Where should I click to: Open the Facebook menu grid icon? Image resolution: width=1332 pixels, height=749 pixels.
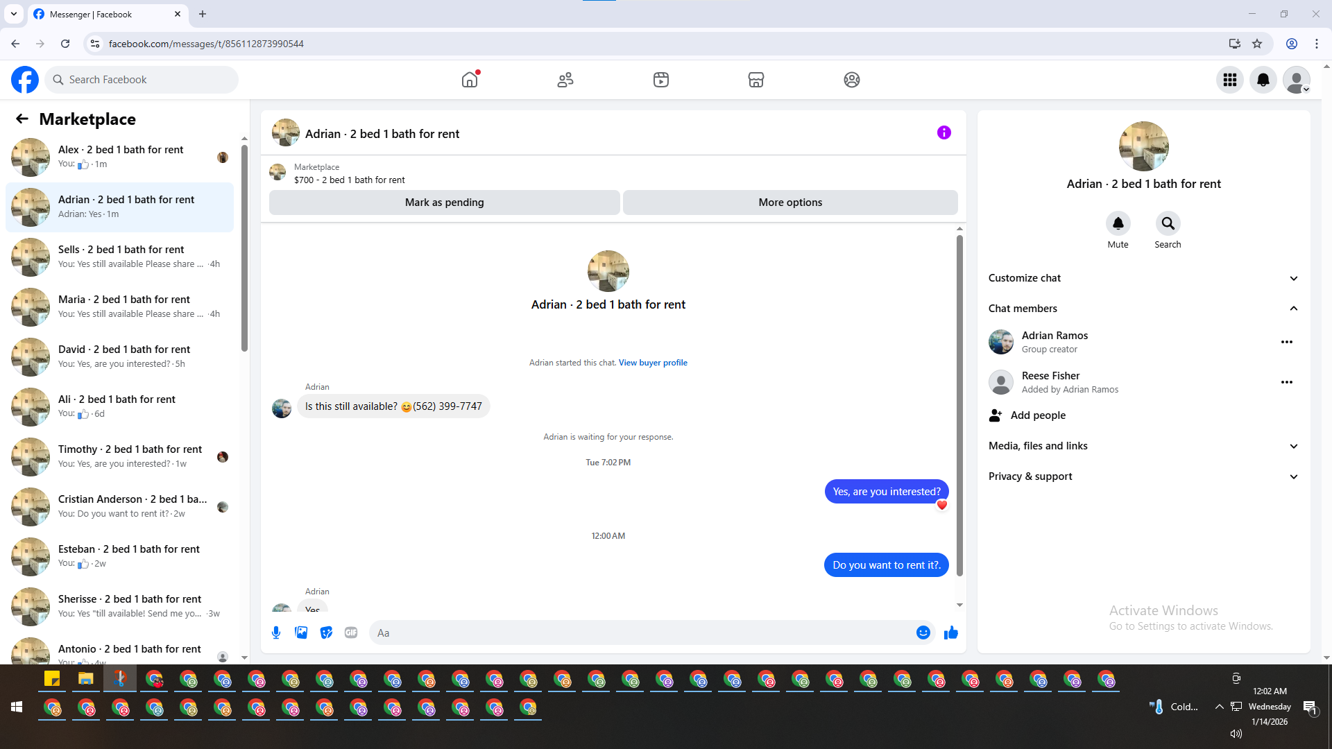click(x=1229, y=80)
